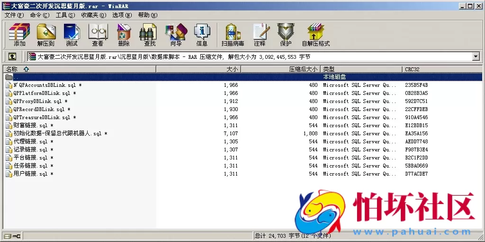Go up one folder level arrow button
Viewport: 485px width, 242px height.
pos(12,56)
